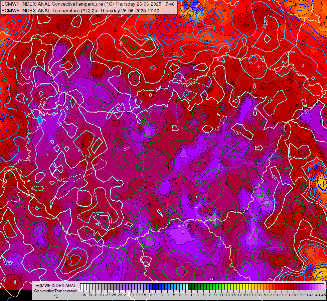Click the -7 value label in legend

pos(167,295)
